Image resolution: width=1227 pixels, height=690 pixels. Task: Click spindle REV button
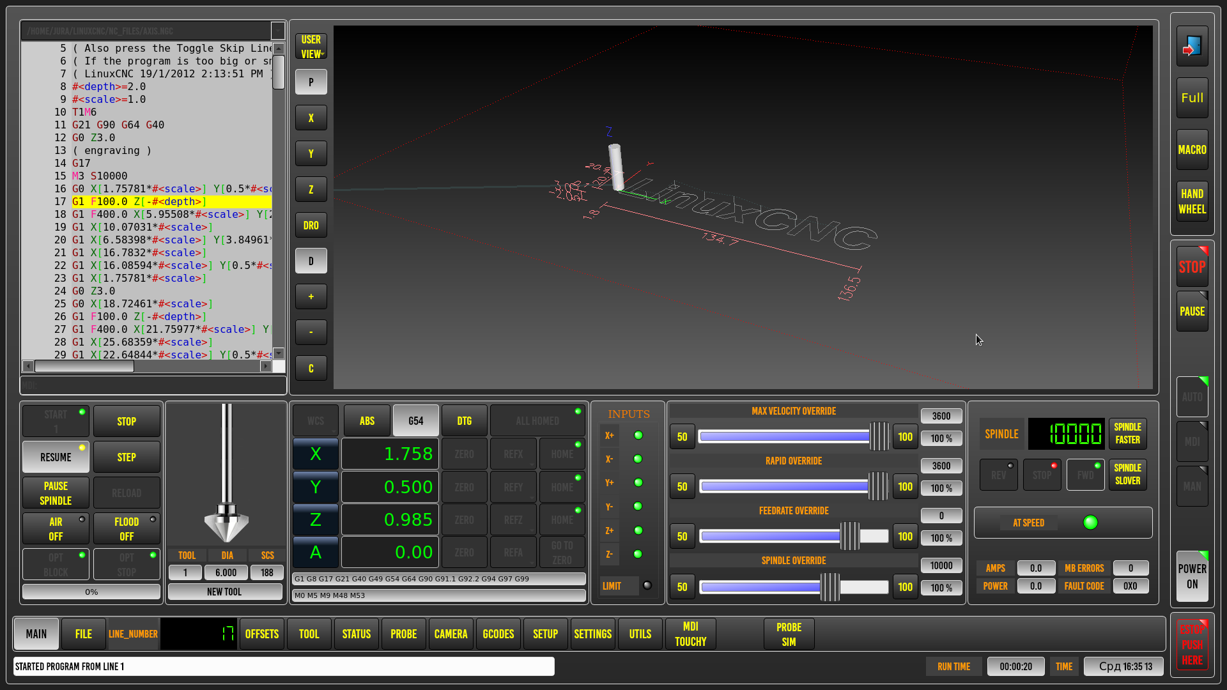pos(998,475)
